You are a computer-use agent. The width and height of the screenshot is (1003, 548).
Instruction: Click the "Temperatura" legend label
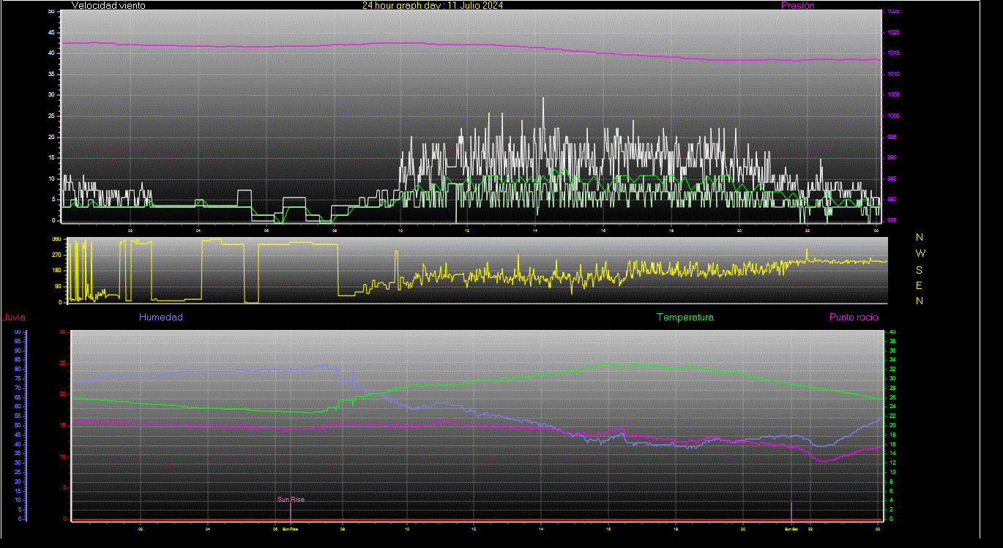click(685, 317)
